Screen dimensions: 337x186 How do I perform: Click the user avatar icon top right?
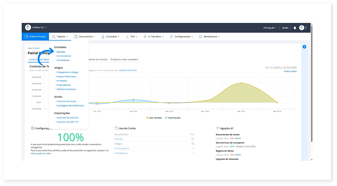pos(302,28)
